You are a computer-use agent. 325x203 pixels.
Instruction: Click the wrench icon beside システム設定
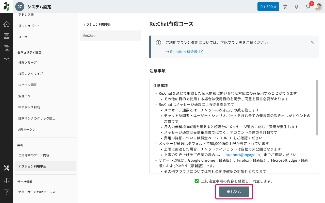click(x=20, y=7)
